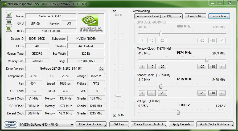This screenshot has width=238, height=131.
Task: Click the fan speed slider handle
Action: pyautogui.click(x=118, y=95)
